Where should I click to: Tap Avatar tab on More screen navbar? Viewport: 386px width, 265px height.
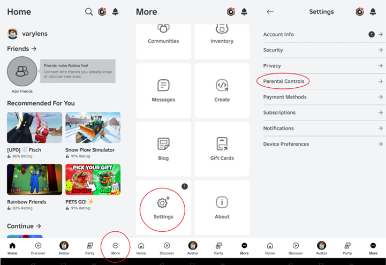[193, 248]
